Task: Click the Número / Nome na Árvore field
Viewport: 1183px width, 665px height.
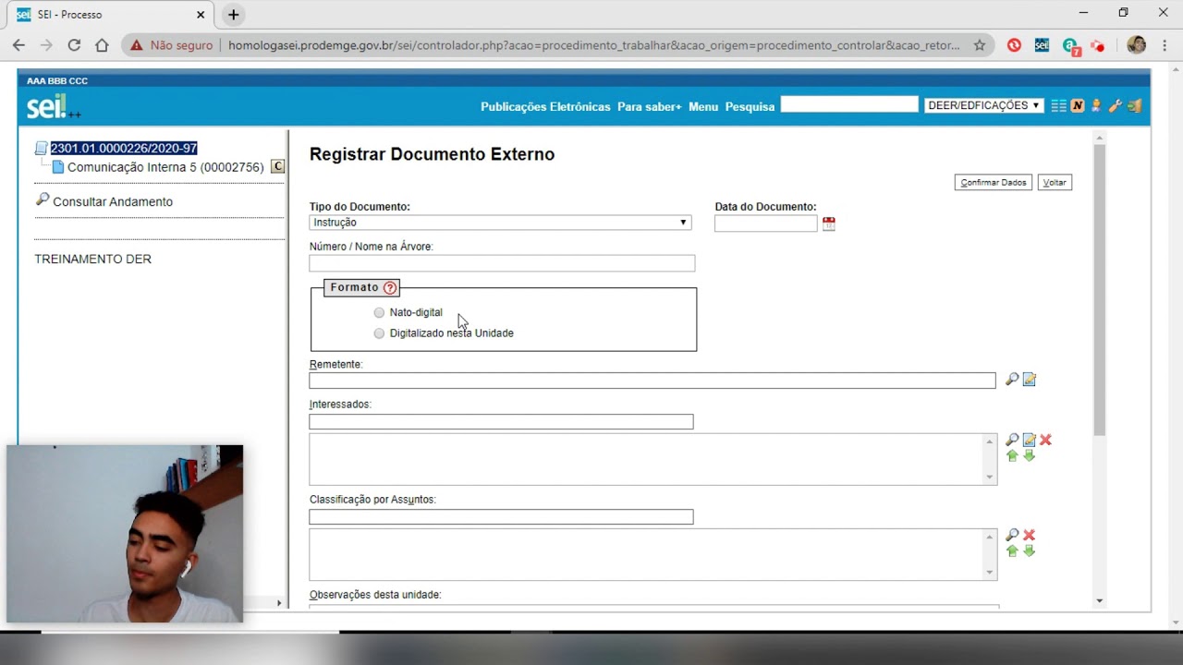Action: pos(502,263)
